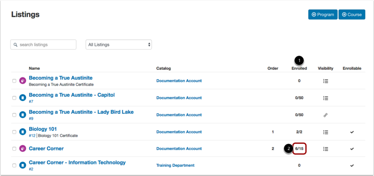Screen dimensions: 374x176
Task: Click the enrollable checkmark for Biology 101
Action: 352,132
